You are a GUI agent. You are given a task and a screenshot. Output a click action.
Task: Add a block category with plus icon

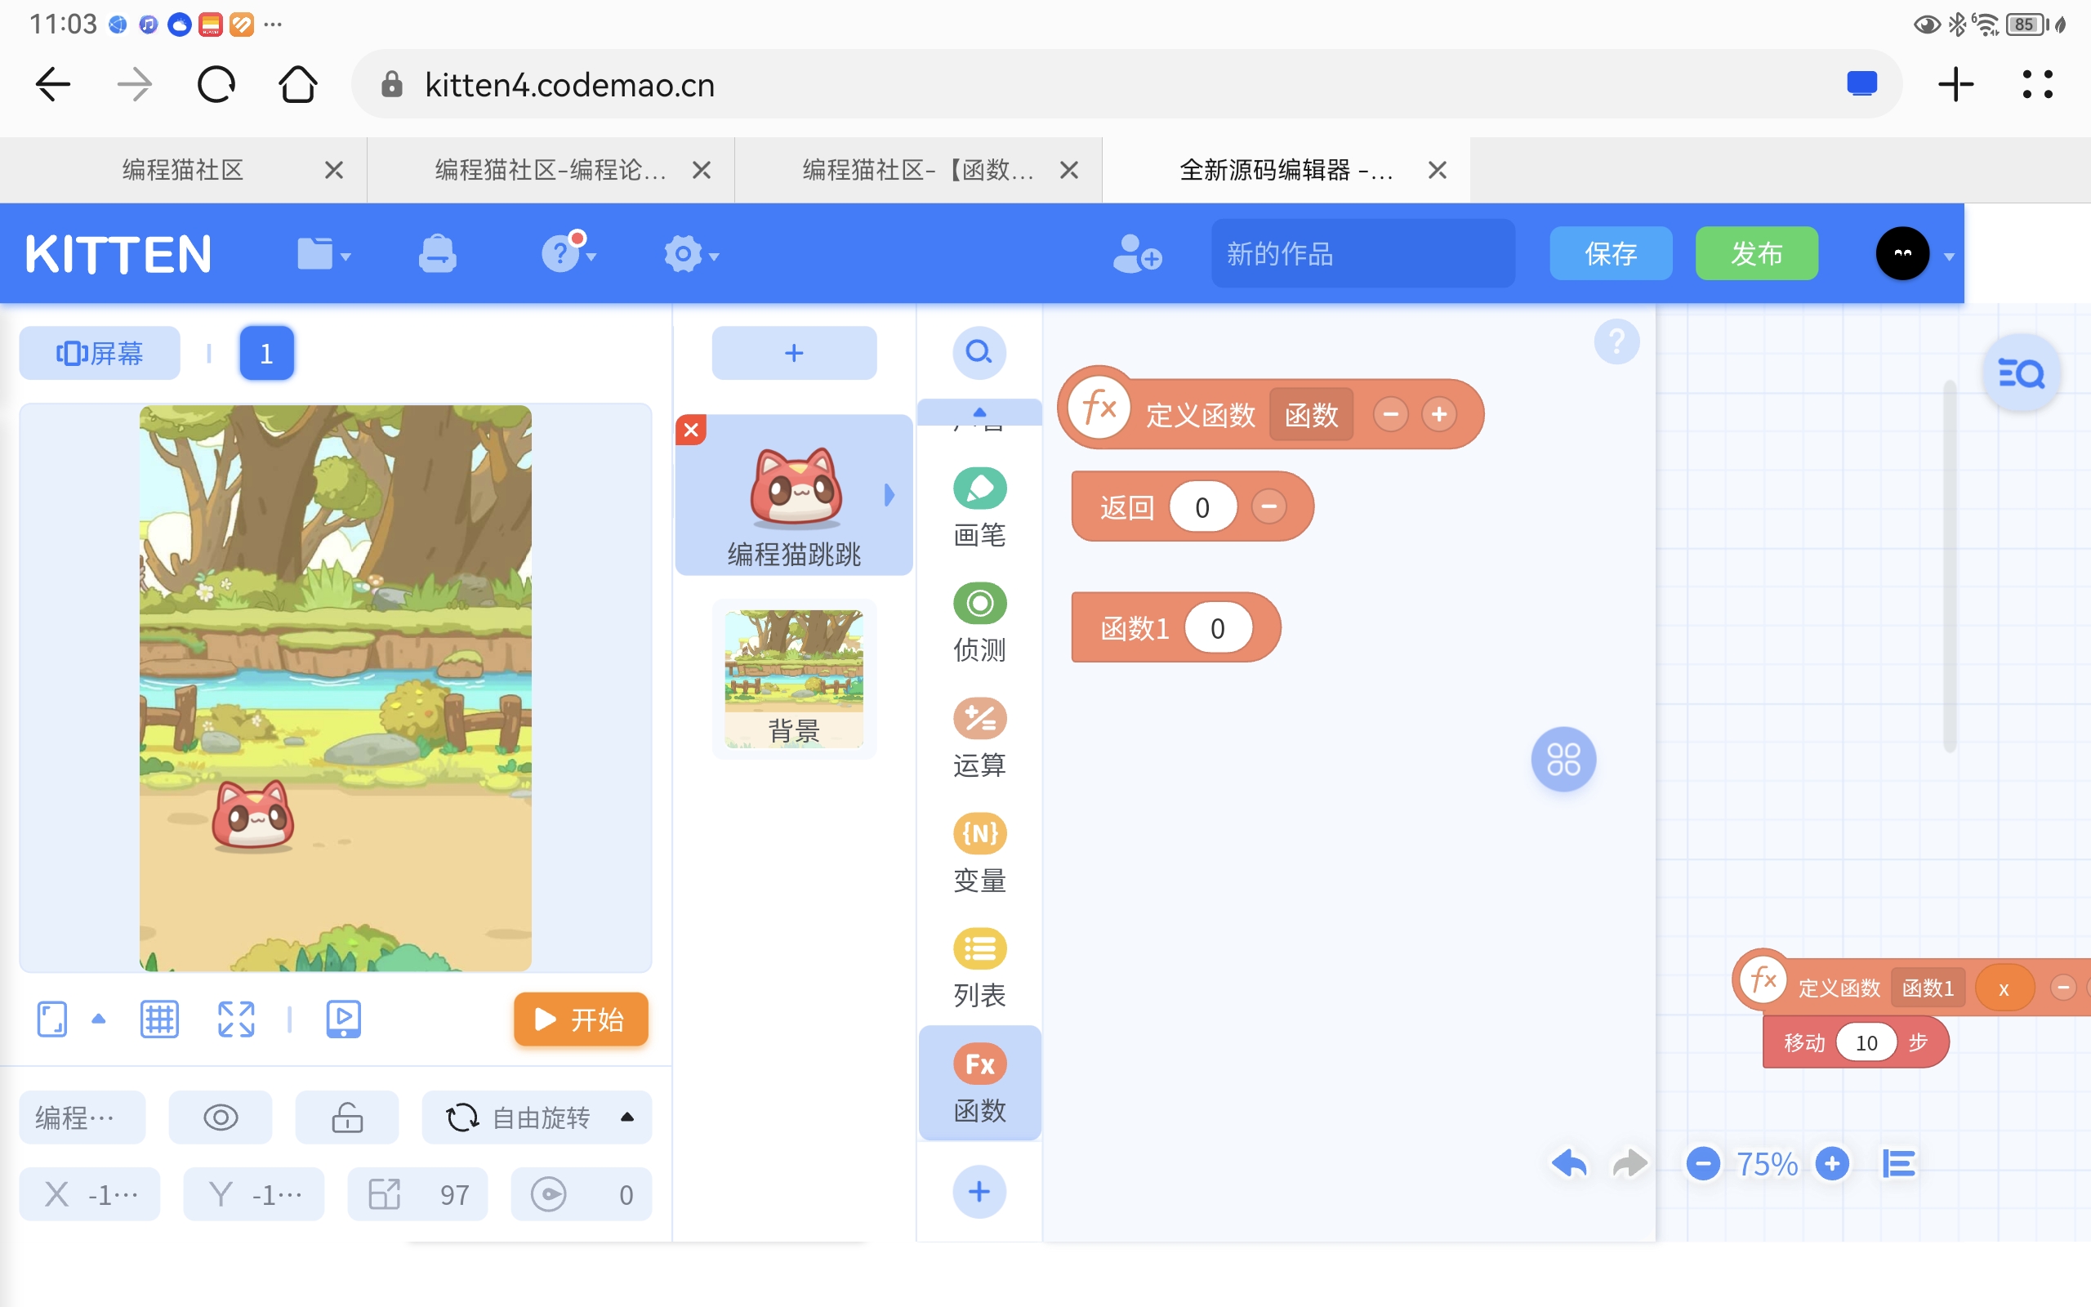click(x=979, y=1191)
